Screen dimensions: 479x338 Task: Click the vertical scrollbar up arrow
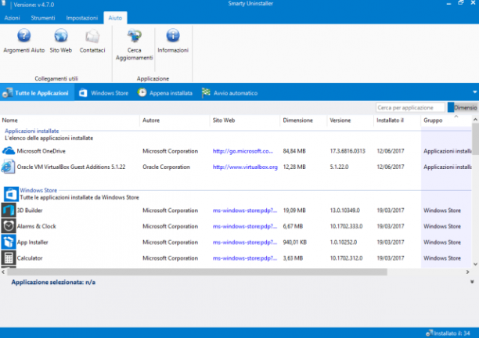point(475,120)
